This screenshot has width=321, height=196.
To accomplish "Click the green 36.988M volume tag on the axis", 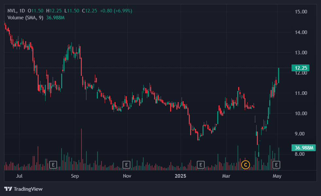I will [x=304, y=148].
